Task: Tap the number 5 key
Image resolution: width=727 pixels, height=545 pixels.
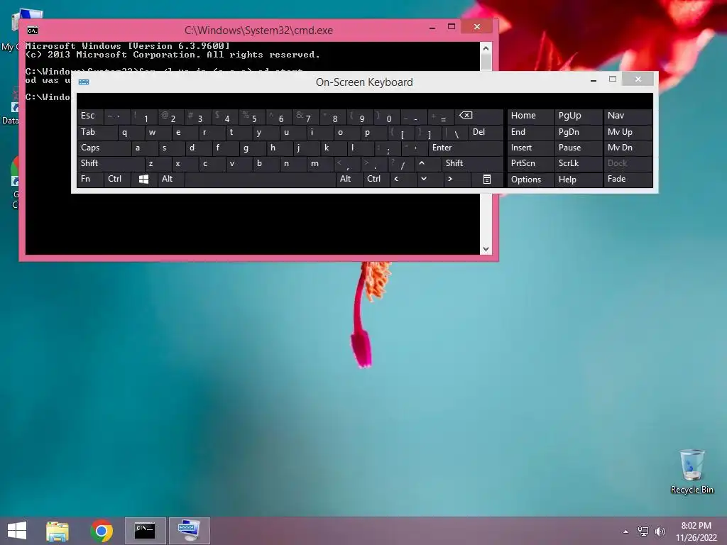Action: click(252, 116)
